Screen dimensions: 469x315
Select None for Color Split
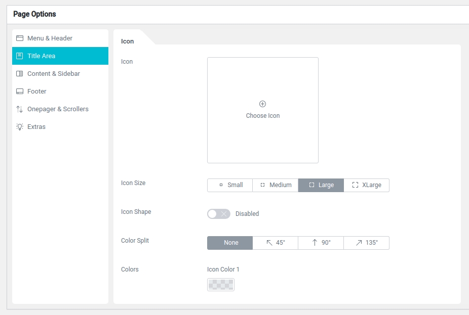pyautogui.click(x=230, y=243)
